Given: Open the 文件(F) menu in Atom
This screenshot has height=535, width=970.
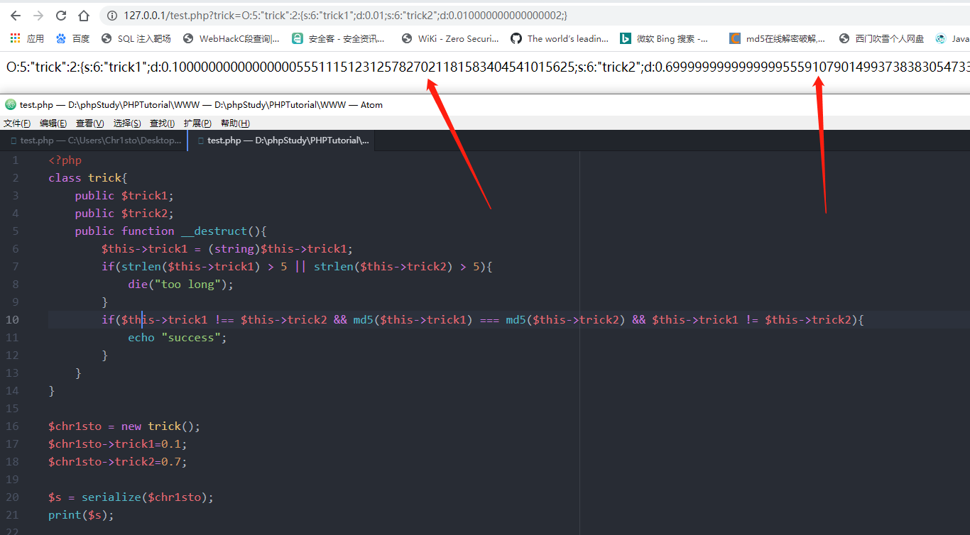Looking at the screenshot, I should (17, 123).
